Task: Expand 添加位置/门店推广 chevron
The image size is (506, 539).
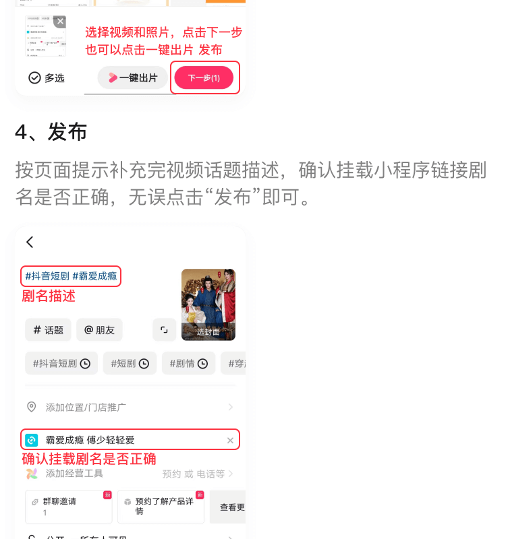Action: point(231,407)
